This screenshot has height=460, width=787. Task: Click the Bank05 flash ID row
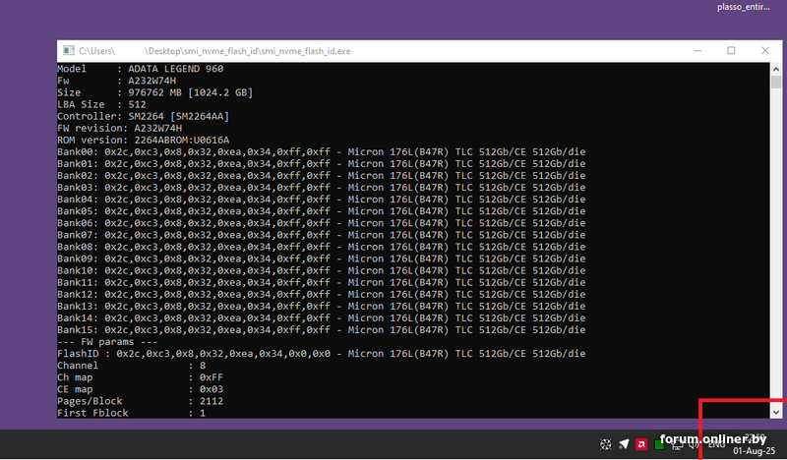coord(322,211)
